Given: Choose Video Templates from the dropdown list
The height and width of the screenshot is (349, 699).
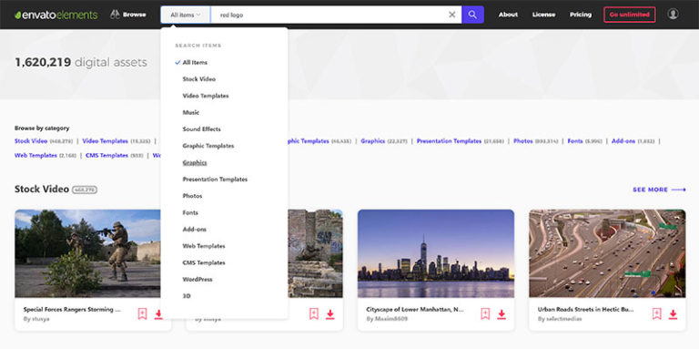Looking at the screenshot, I should (206, 96).
